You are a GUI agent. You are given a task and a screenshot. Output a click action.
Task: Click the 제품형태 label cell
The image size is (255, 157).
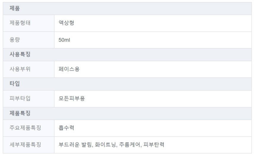[x=20, y=23]
